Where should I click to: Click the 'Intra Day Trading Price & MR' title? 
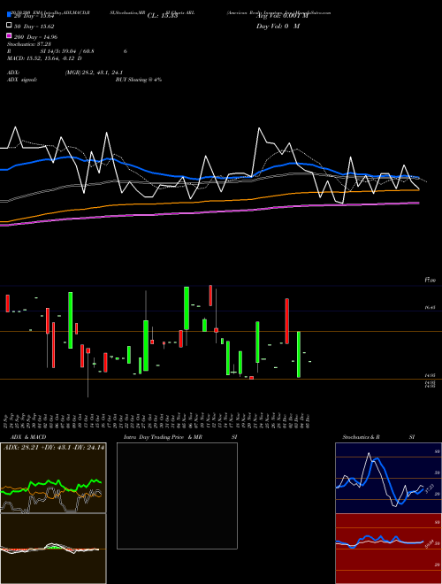click(163, 437)
